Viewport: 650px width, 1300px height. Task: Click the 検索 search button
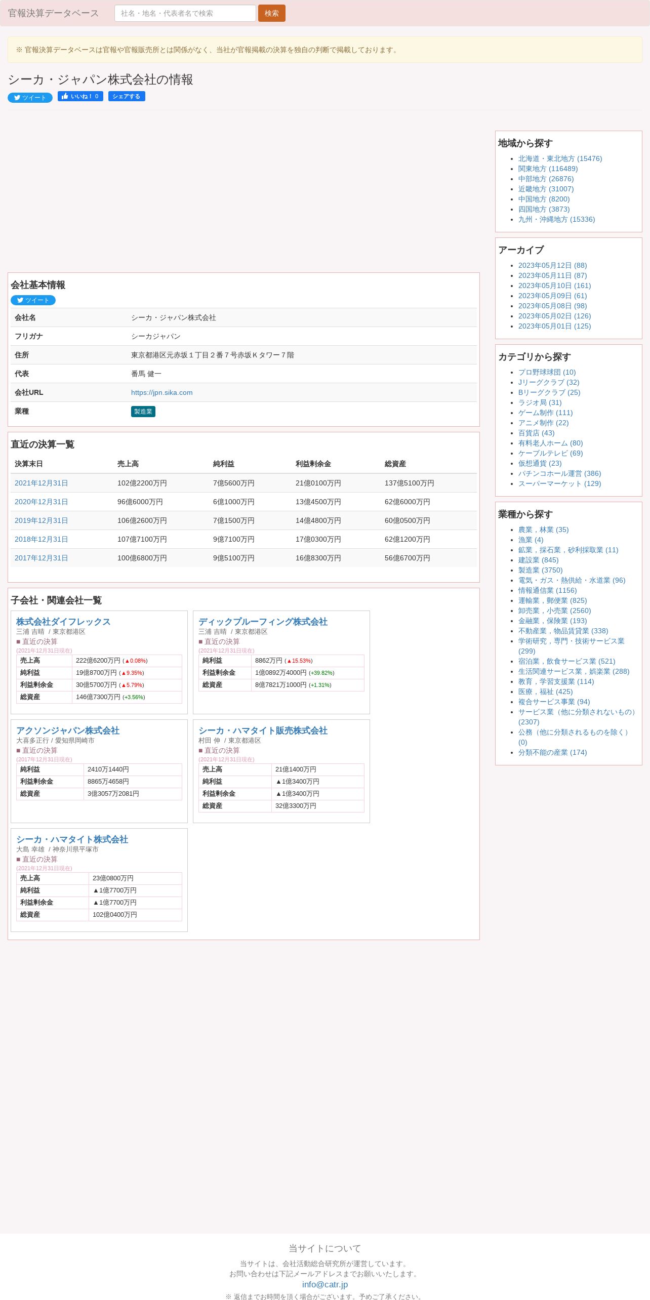pos(272,13)
